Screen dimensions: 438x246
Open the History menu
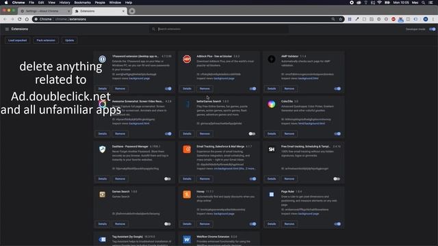(64, 3)
